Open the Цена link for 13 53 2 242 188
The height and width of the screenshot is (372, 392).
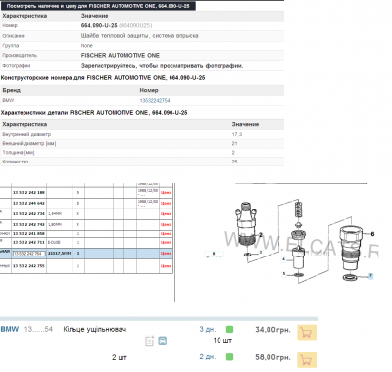[166, 193]
